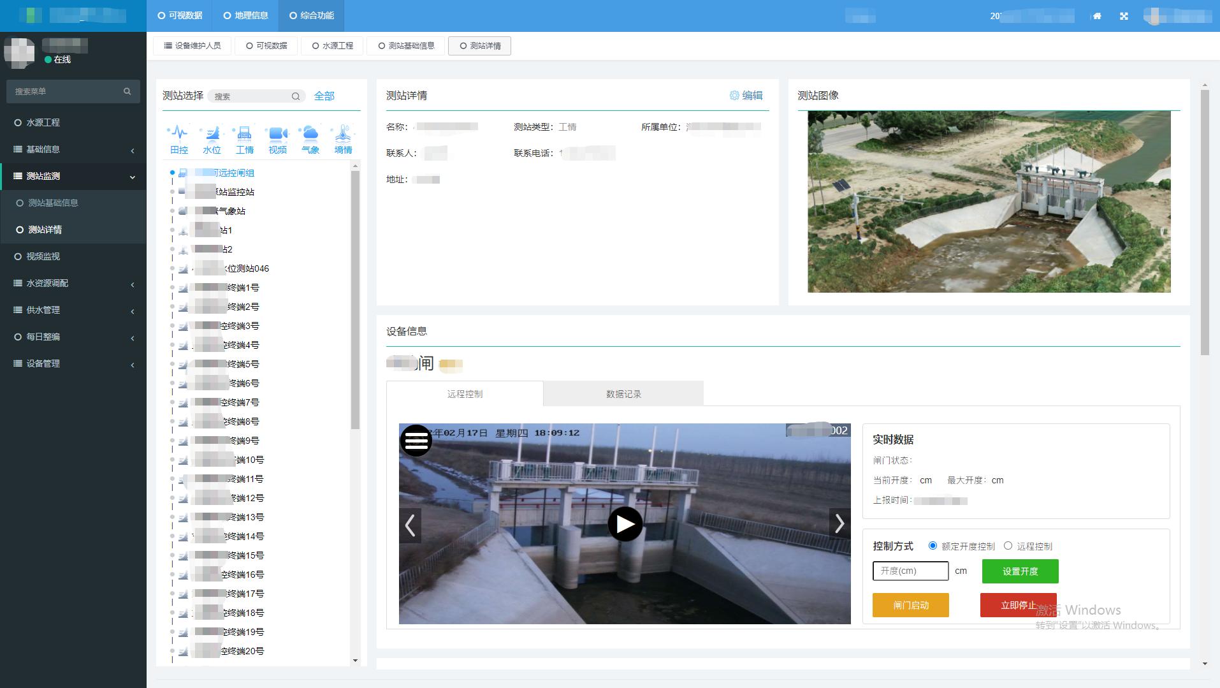Select tree node ending 位测站046
The height and width of the screenshot is (688, 1220).
224,268
